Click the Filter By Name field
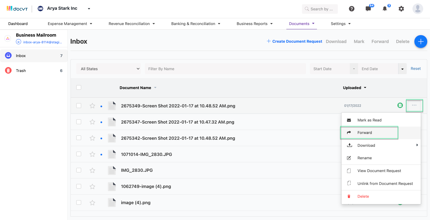430x220 pixels. click(225, 69)
